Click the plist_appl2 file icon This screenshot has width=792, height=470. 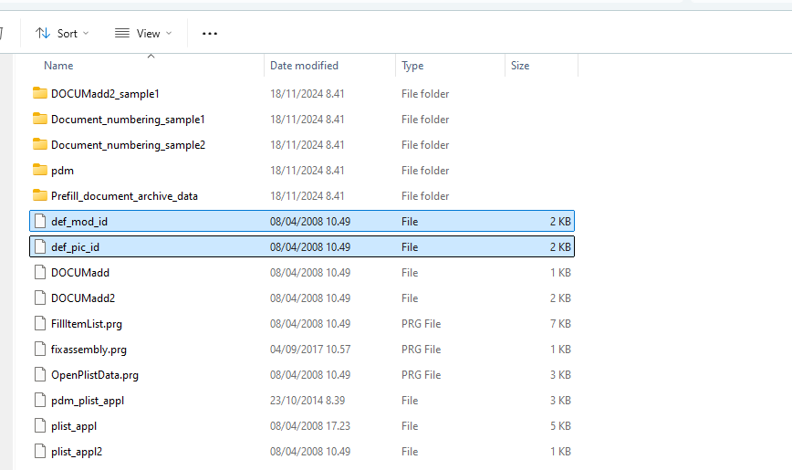tap(39, 451)
